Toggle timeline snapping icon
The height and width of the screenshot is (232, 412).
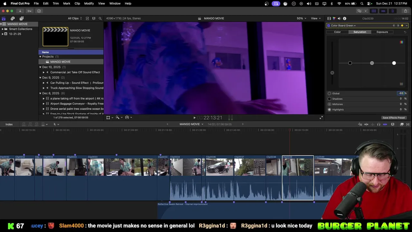(385, 124)
